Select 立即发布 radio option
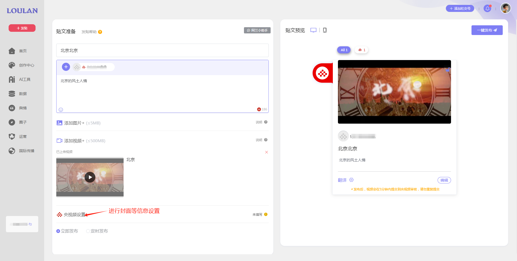Screen dimensions: 517x261 point(58,231)
